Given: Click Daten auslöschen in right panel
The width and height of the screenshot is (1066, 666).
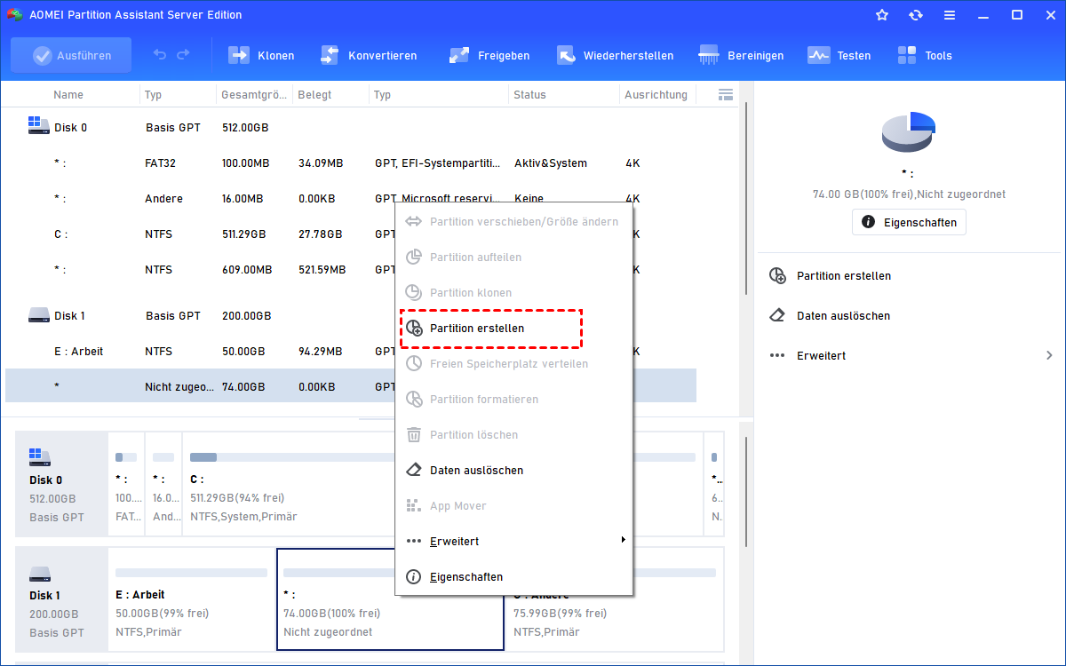Looking at the screenshot, I should click(830, 315).
